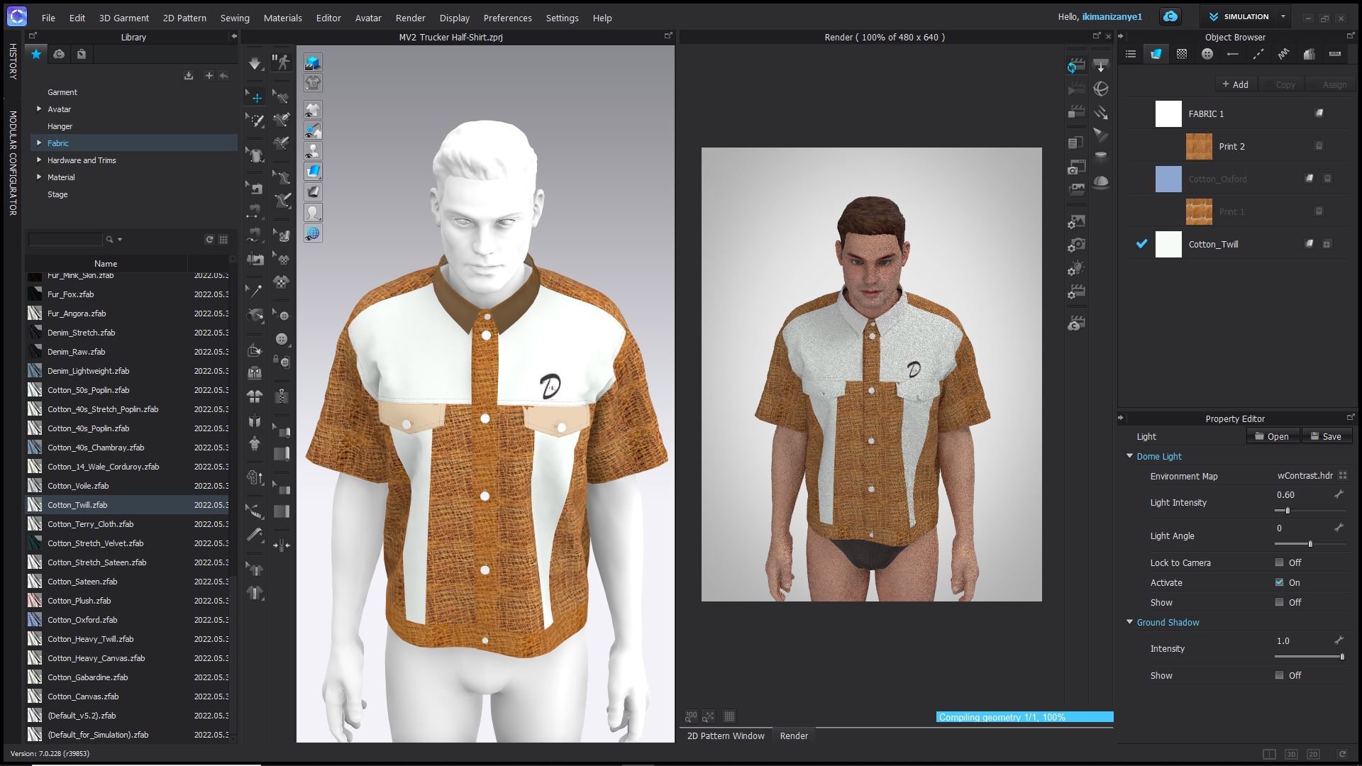Open the Simulation mode dropdown arrow
Viewport: 1362px width, 766px height.
pos(1283,16)
